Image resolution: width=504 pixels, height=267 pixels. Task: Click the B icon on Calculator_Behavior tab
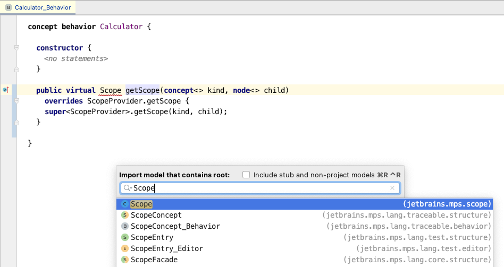[x=9, y=7]
